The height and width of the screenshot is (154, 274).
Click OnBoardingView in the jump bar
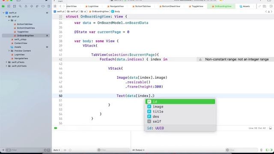pos(99,12)
